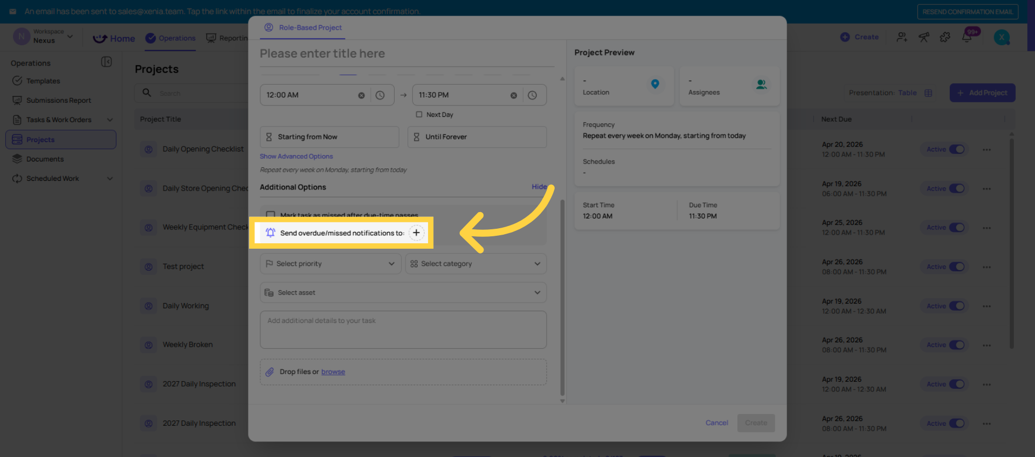The image size is (1035, 457).
Task: Clear the 12:00 AM start time
Action: click(x=361, y=95)
